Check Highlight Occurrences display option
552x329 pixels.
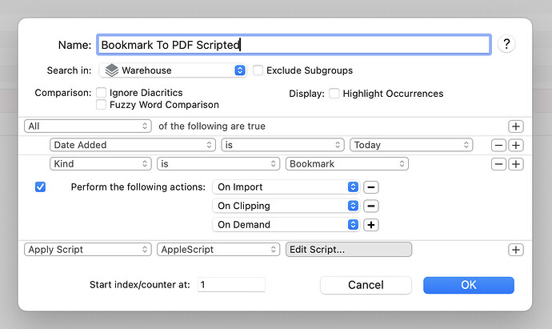pos(334,93)
